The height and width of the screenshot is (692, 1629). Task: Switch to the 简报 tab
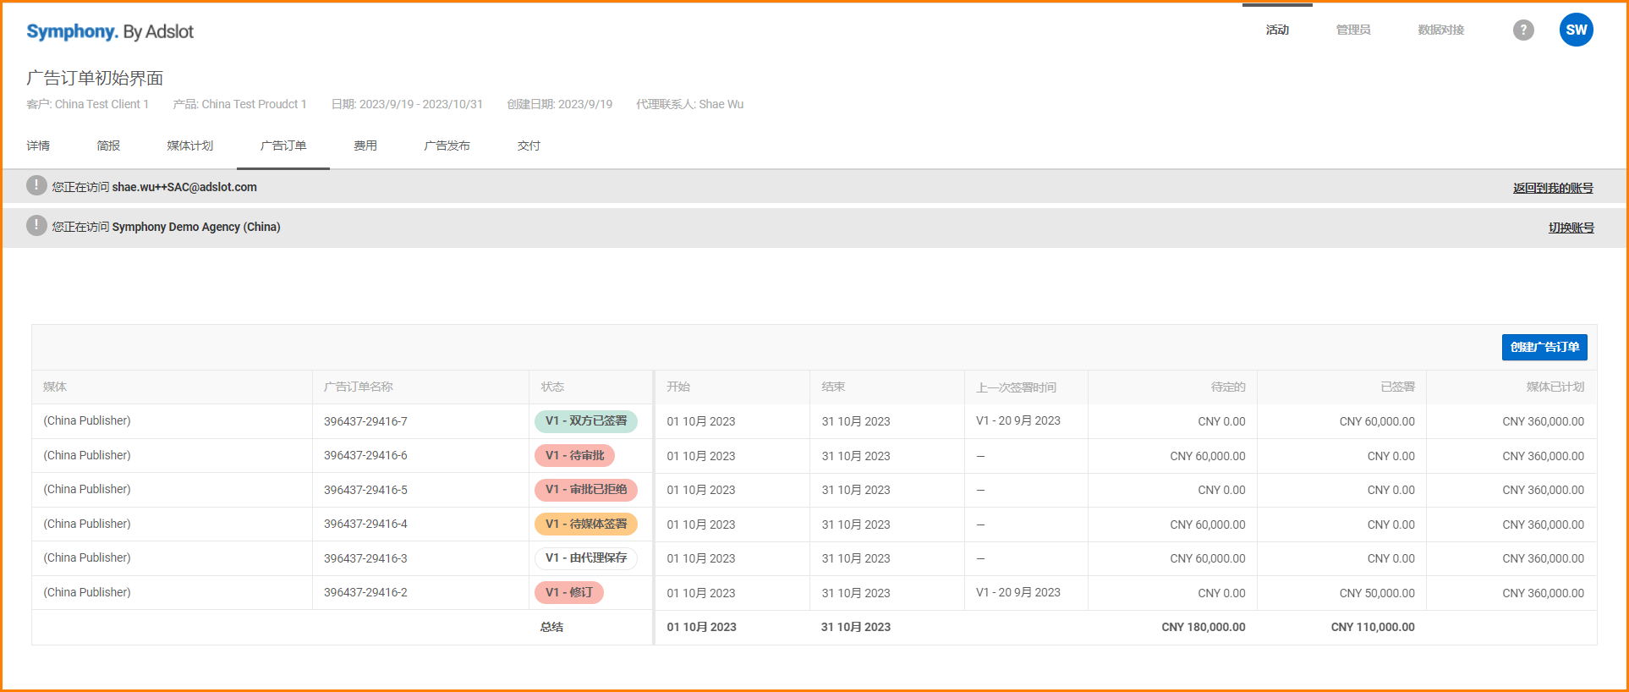coord(108,146)
